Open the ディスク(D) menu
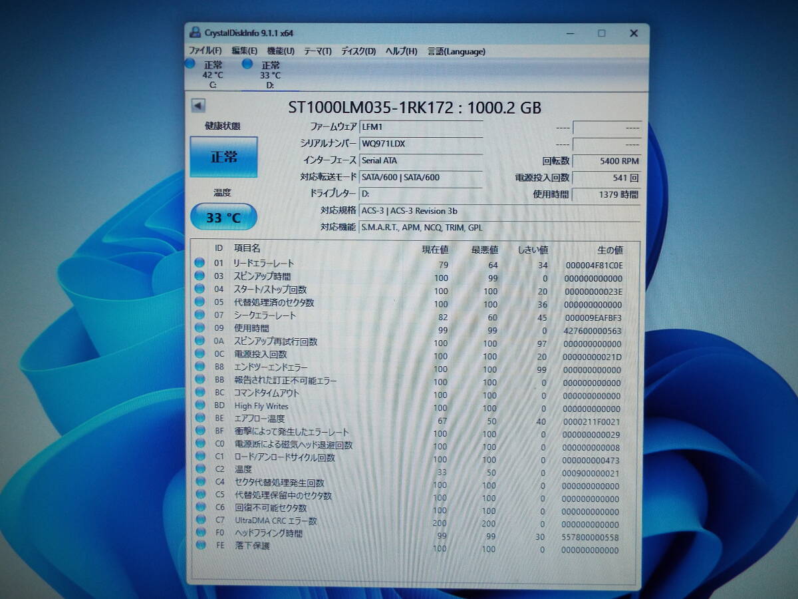Viewport: 798px width, 599px height. coord(358,51)
